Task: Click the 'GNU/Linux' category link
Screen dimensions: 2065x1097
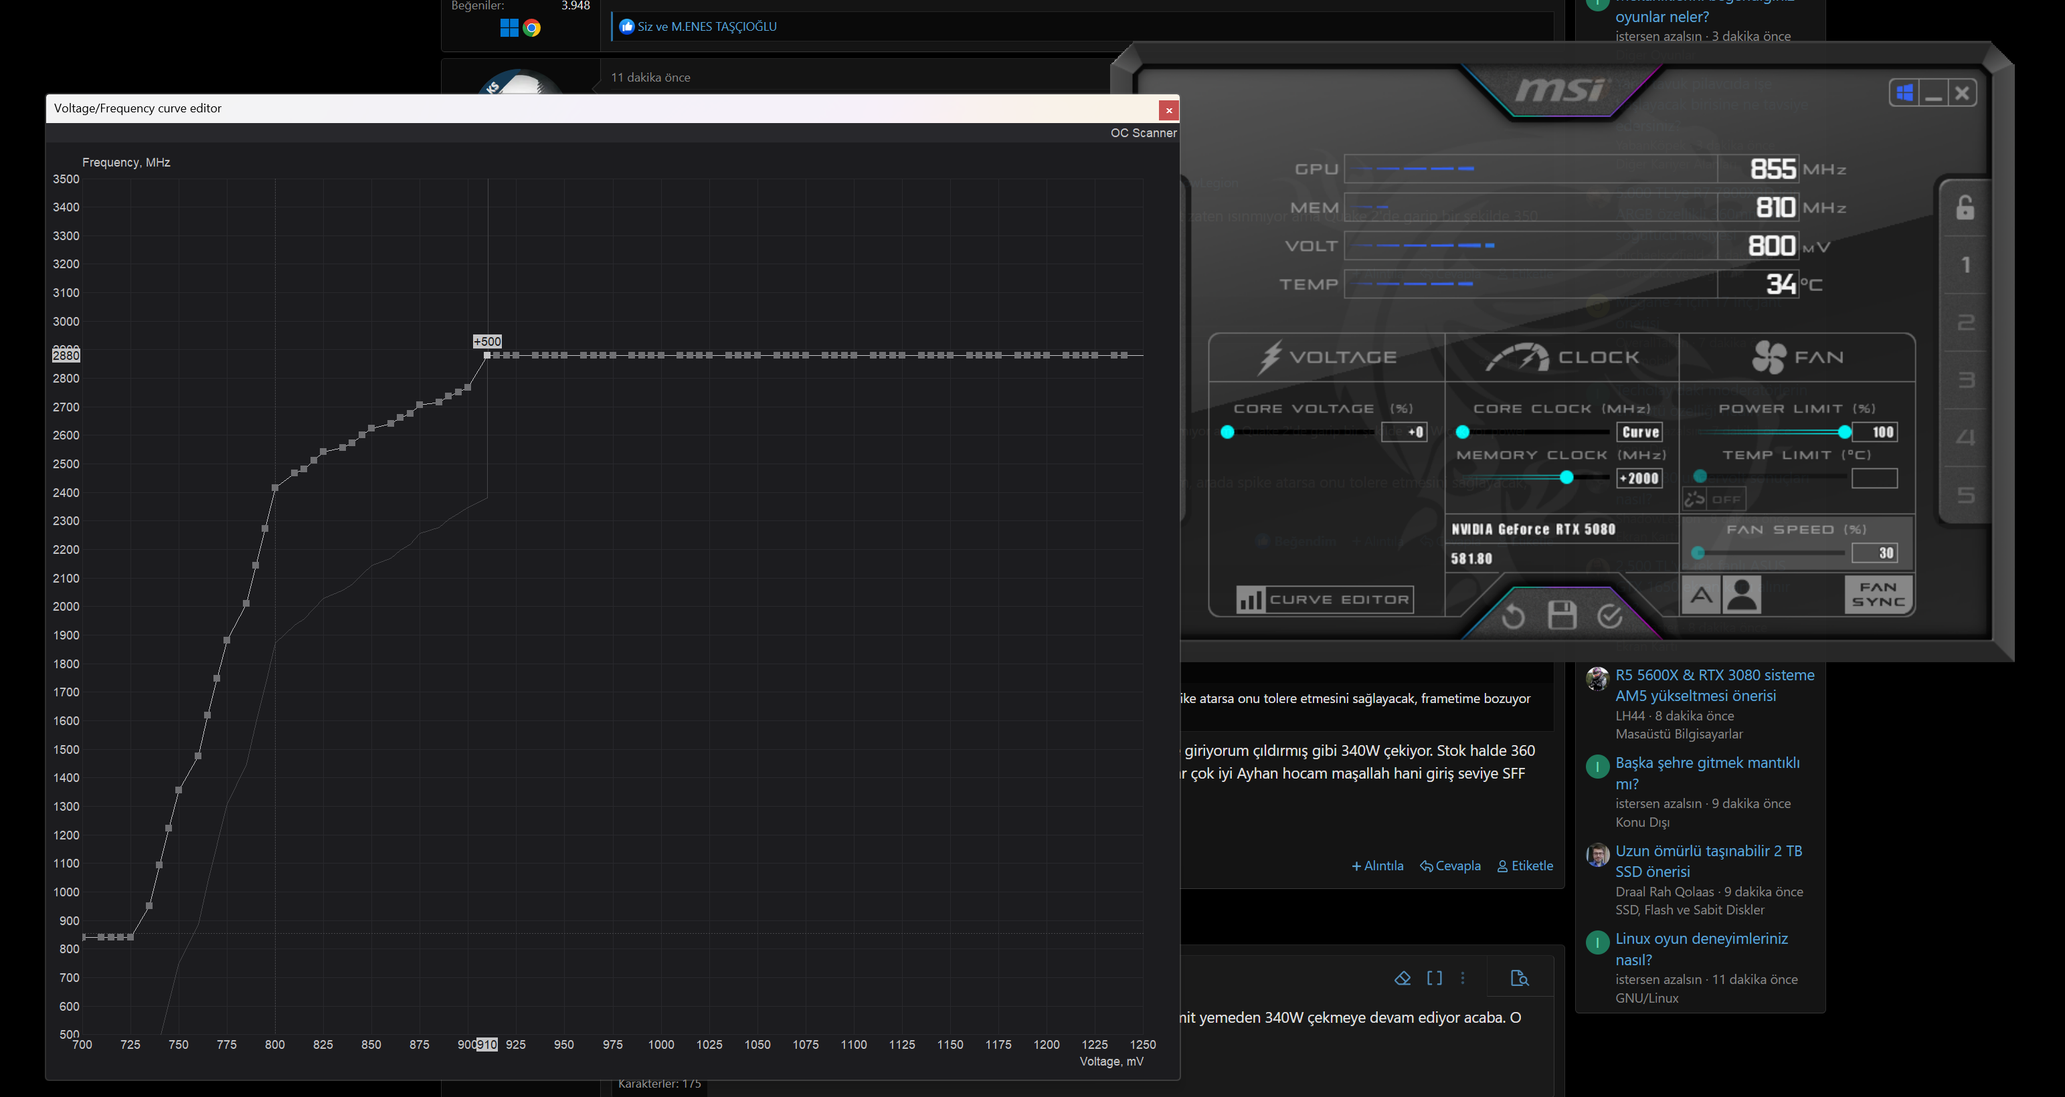Action: [x=1647, y=999]
